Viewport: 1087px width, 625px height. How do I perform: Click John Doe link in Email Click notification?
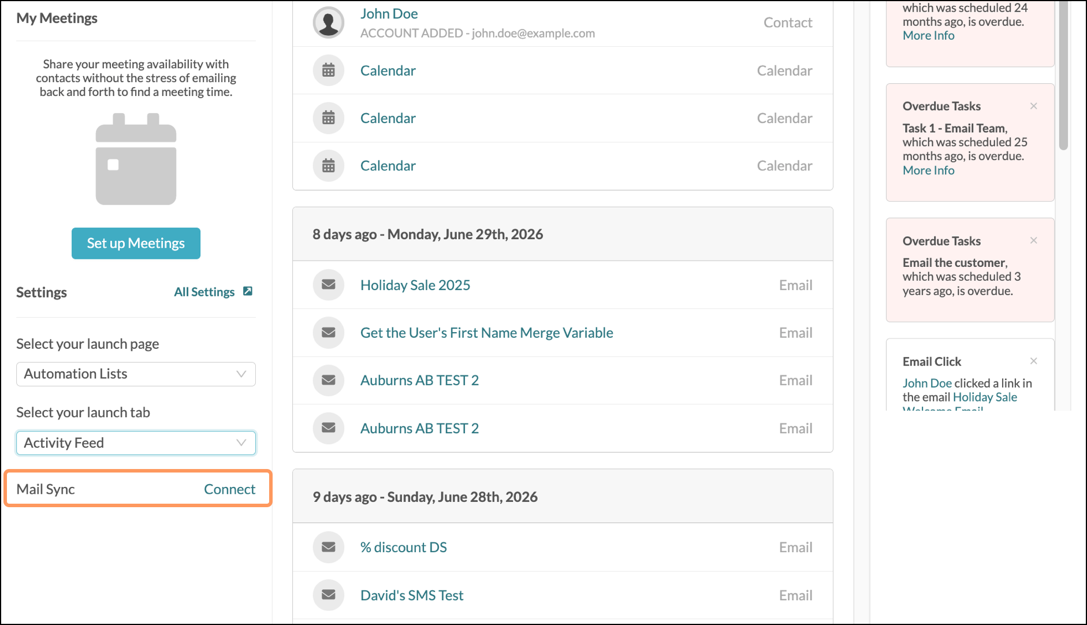point(927,383)
